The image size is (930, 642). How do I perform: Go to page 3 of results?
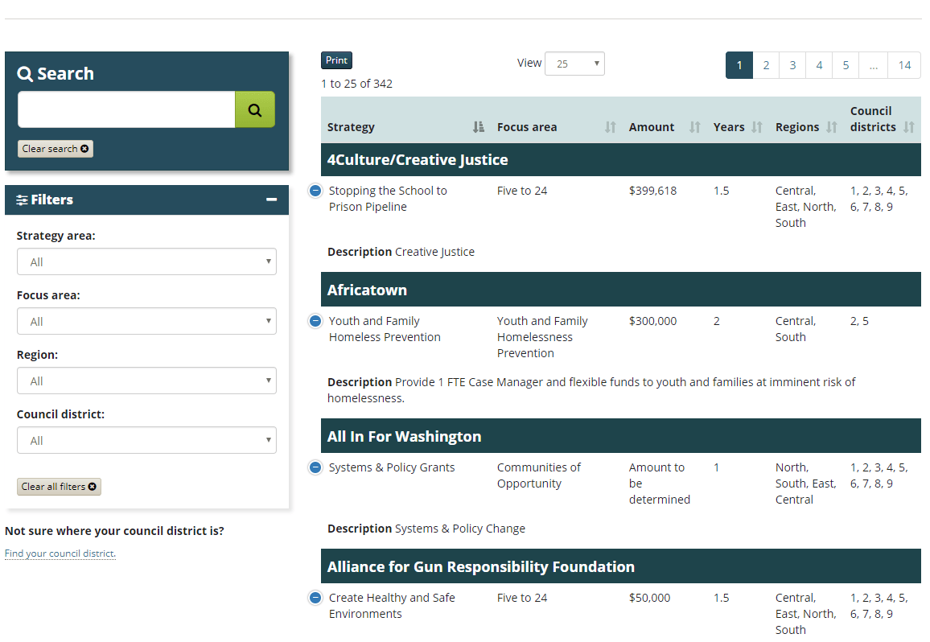(792, 65)
